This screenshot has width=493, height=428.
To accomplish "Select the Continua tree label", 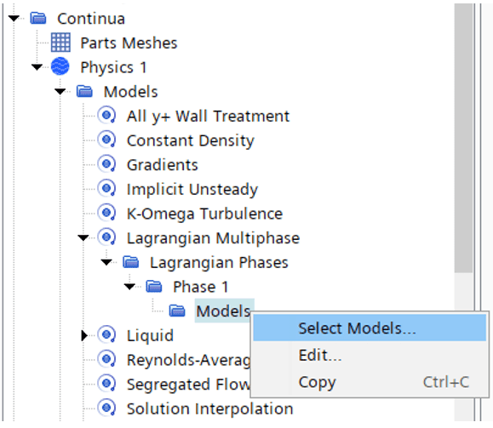I will [91, 19].
